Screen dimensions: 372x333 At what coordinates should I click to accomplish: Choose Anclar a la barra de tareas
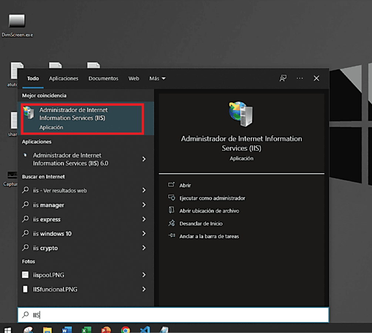tap(209, 236)
